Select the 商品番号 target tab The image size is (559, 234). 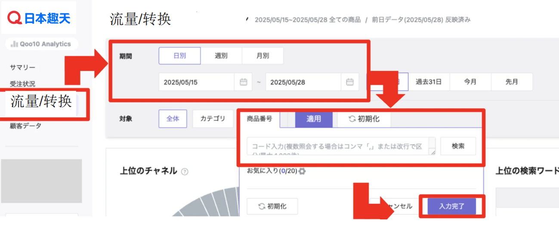(x=259, y=119)
